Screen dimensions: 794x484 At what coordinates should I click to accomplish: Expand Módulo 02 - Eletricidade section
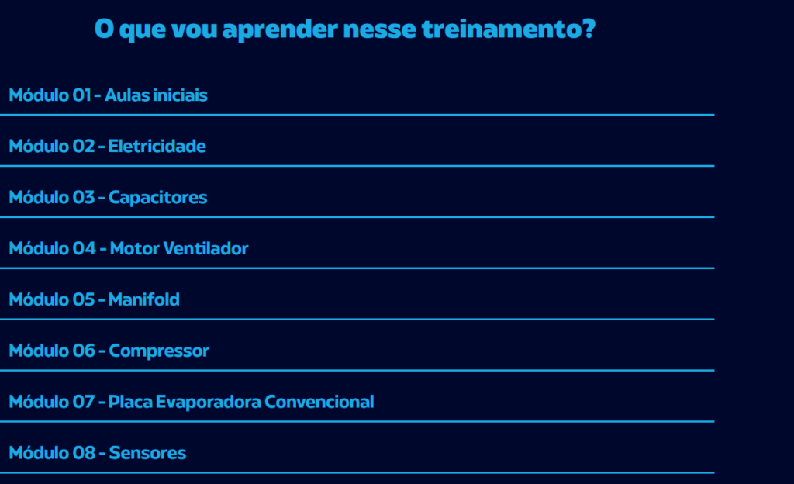(357, 147)
